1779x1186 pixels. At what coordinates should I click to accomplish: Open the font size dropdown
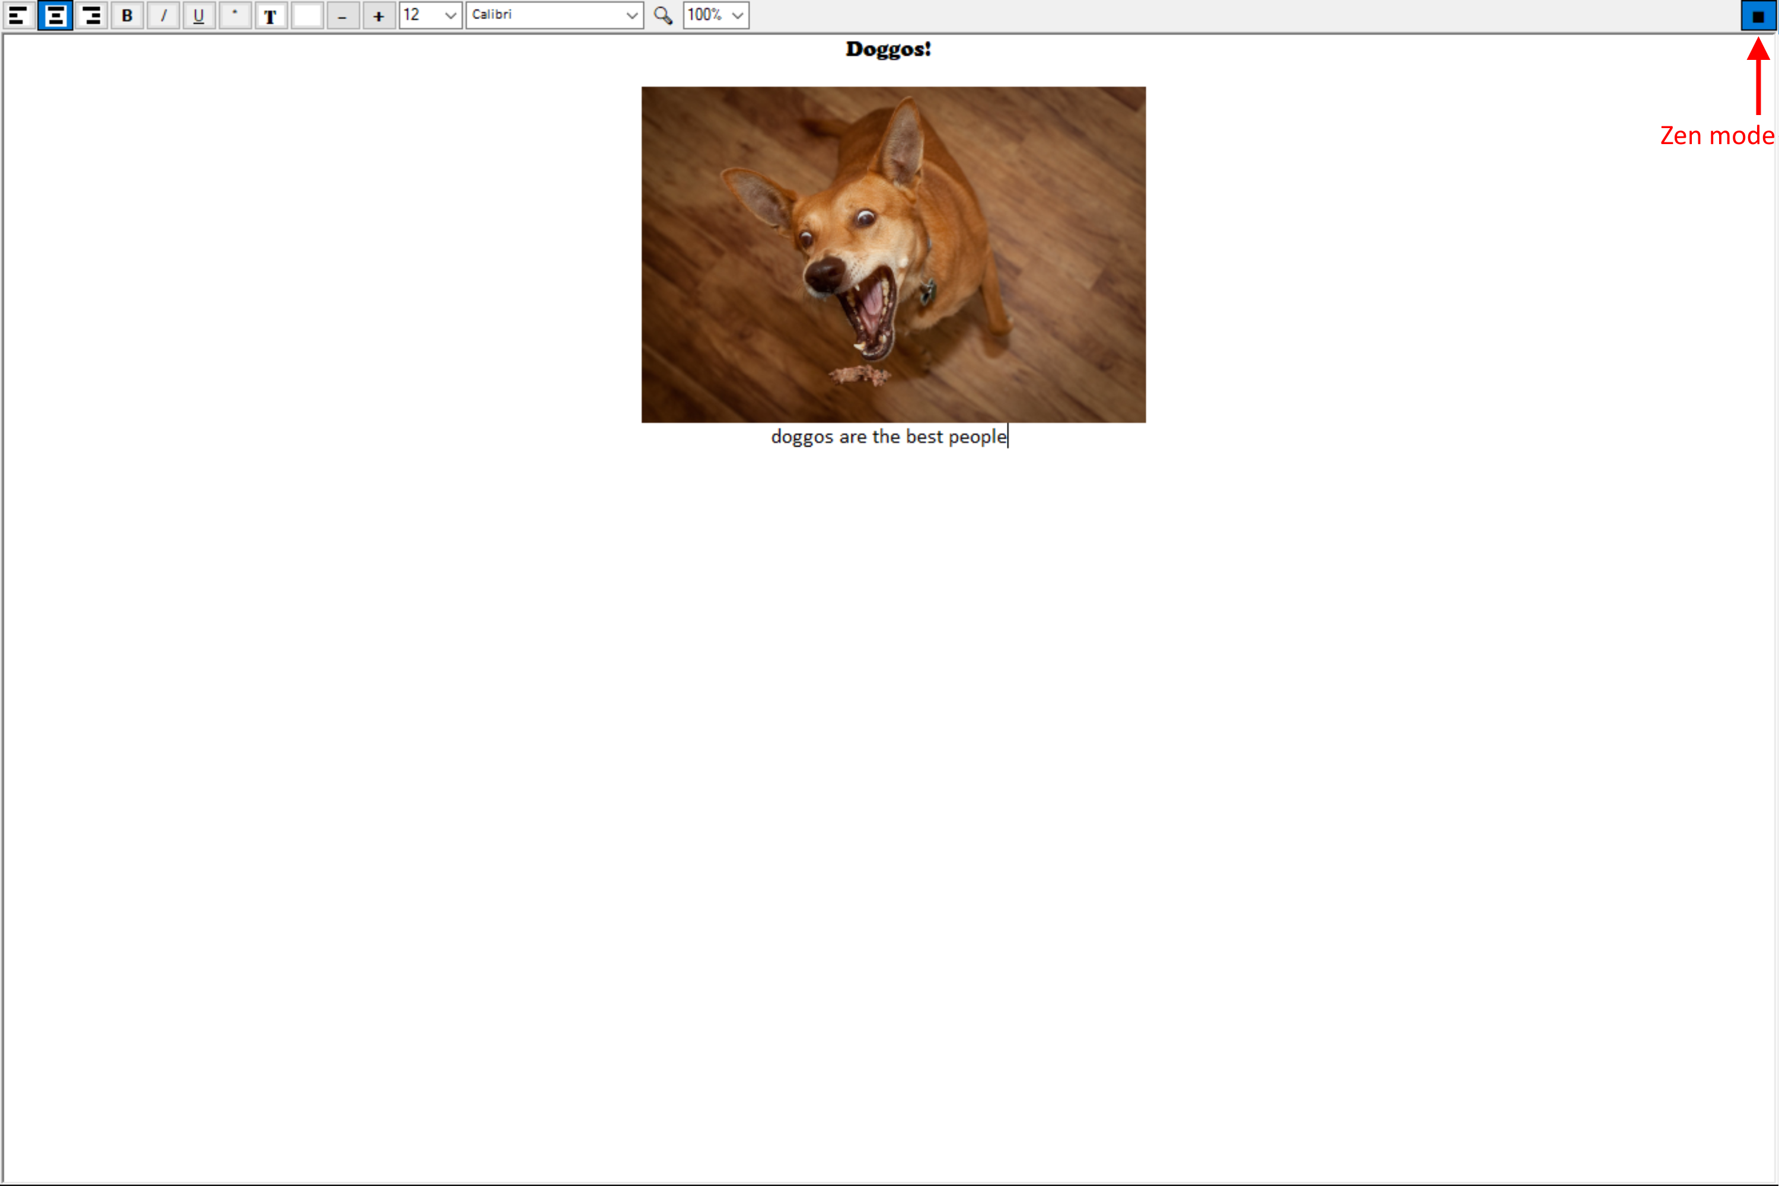(x=450, y=15)
